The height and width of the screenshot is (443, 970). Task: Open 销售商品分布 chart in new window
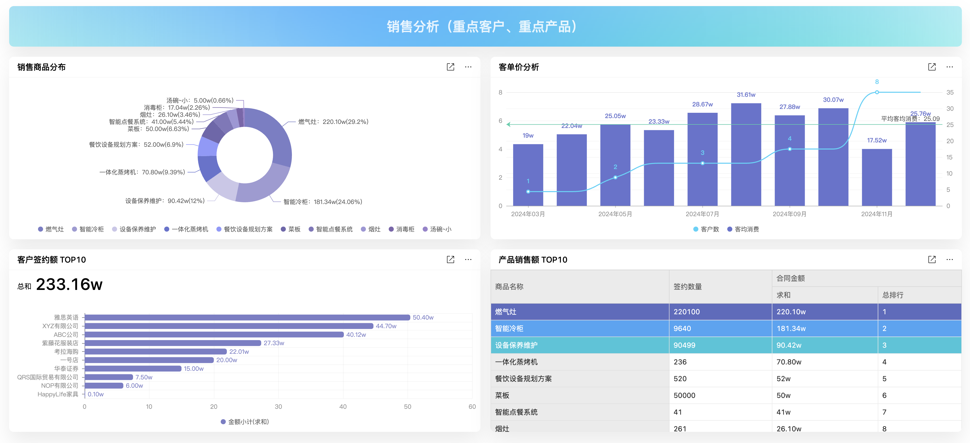pyautogui.click(x=450, y=67)
